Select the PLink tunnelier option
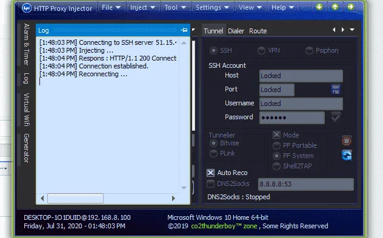 tap(213, 154)
